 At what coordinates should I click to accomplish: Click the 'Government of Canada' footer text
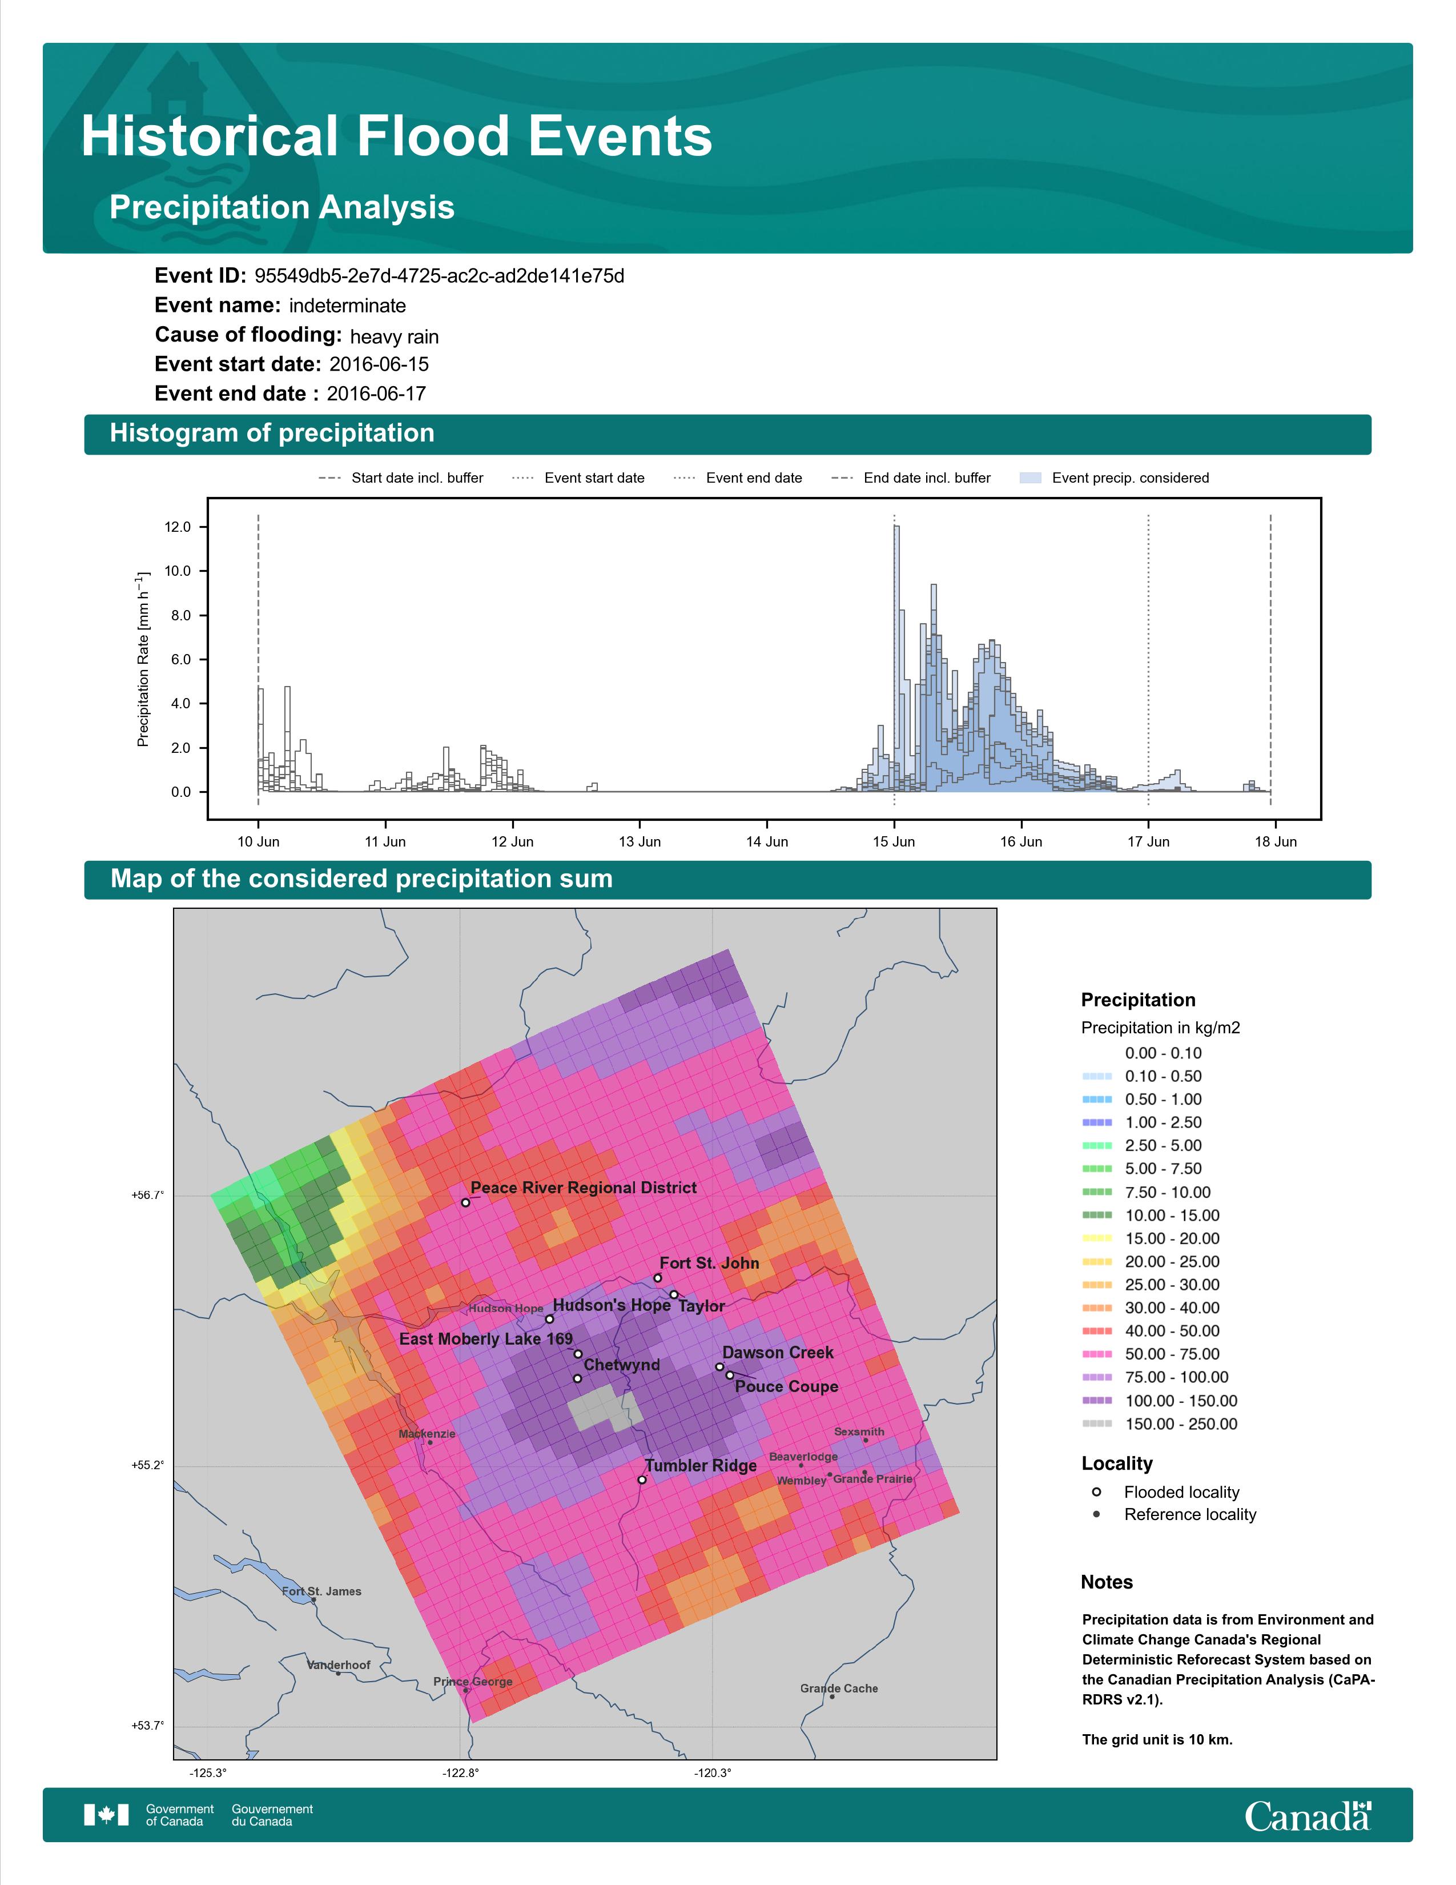[x=179, y=1815]
